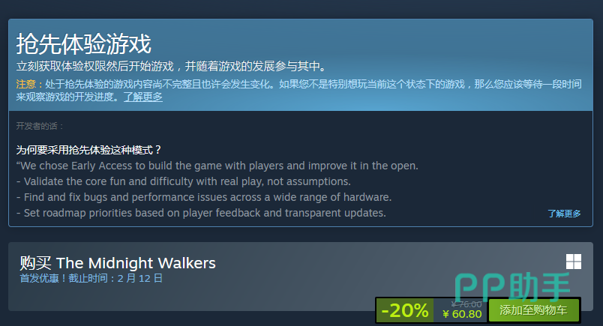Click the 'Set roadmap priorities' line
The width and height of the screenshot is (603, 326).
pyautogui.click(x=201, y=213)
